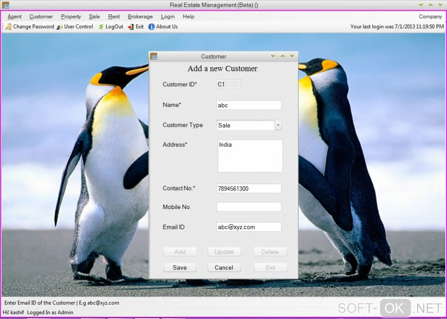Image resolution: width=447 pixels, height=319 pixels.
Task: Click the Customer ID field showing C1
Action: click(x=228, y=84)
